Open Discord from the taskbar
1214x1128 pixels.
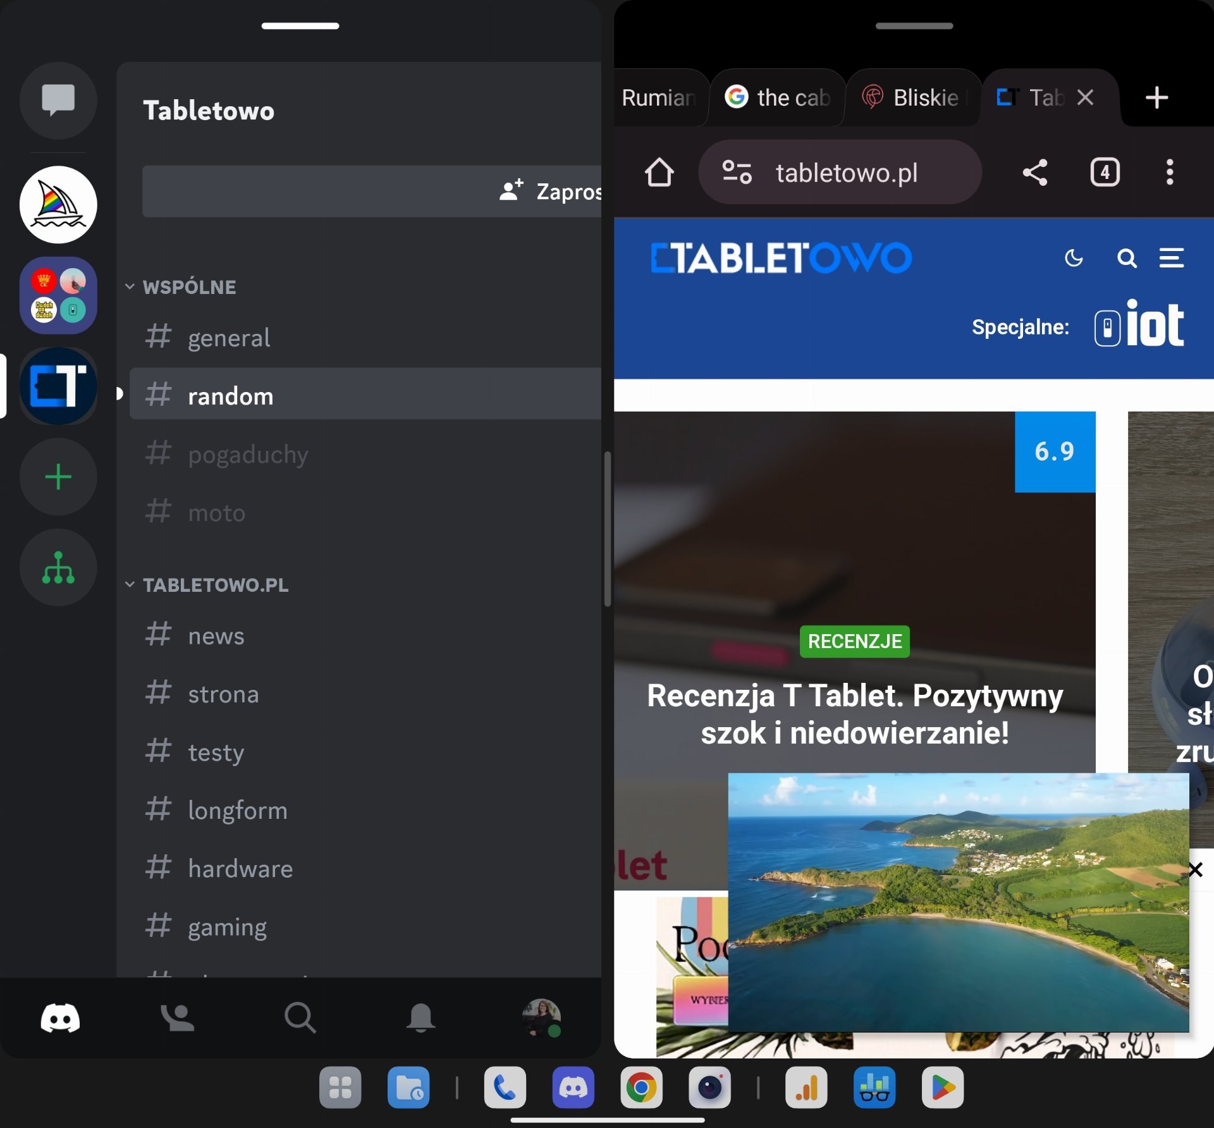pyautogui.click(x=573, y=1088)
